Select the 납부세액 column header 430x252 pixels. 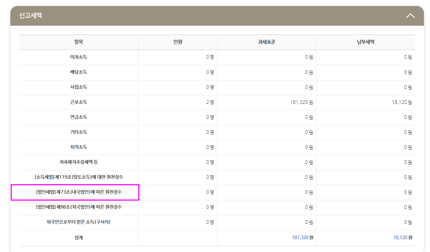click(x=365, y=42)
